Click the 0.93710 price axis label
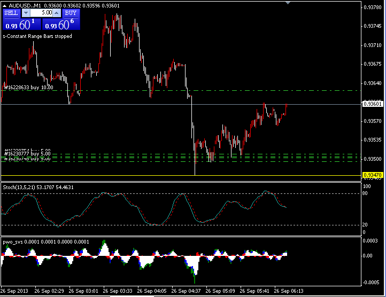 373,45
